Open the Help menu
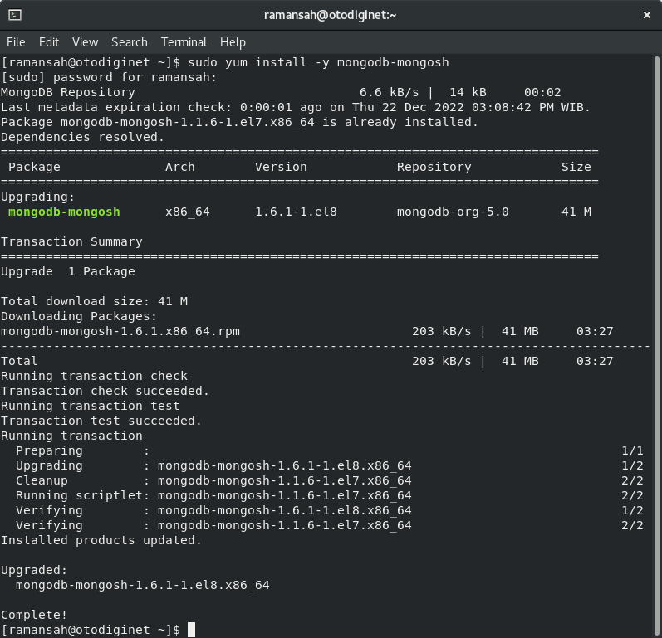Screen dimensions: 662x638 [233, 42]
